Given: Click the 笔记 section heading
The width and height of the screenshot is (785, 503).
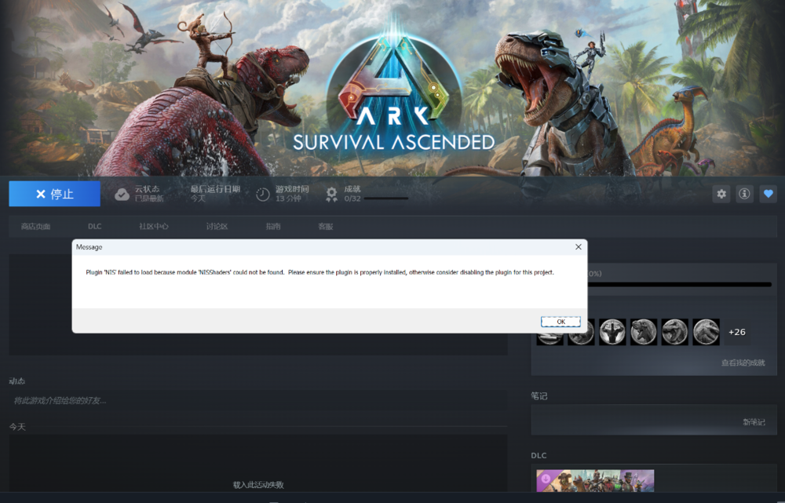Looking at the screenshot, I should pos(539,396).
